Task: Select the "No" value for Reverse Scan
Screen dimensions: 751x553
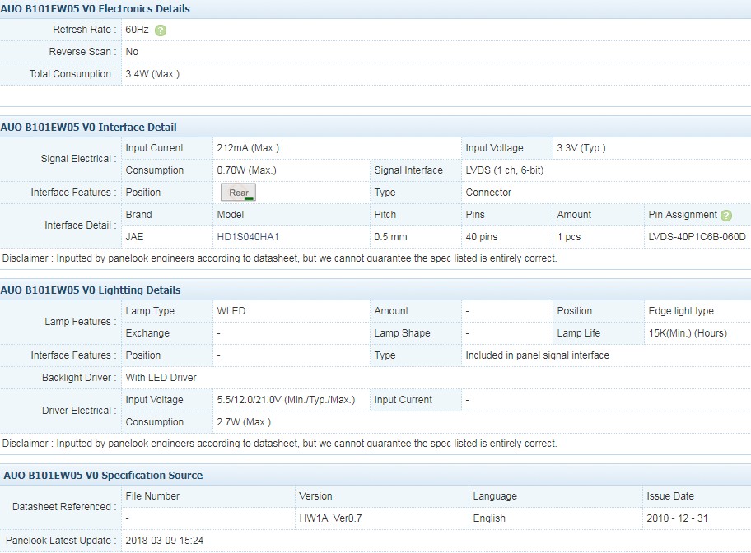Action: click(132, 52)
